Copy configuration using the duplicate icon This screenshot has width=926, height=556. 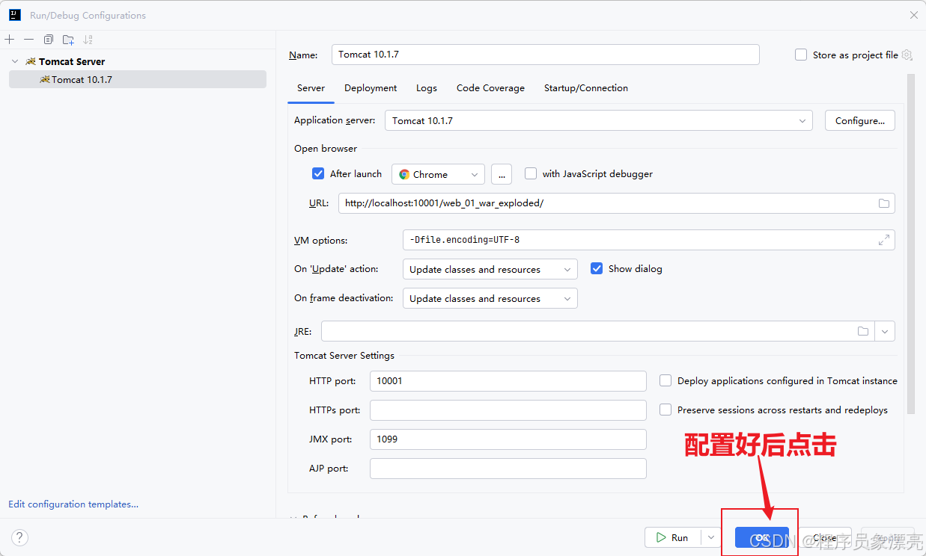(x=49, y=40)
